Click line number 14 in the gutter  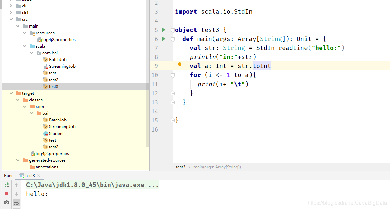[x=155, y=112]
